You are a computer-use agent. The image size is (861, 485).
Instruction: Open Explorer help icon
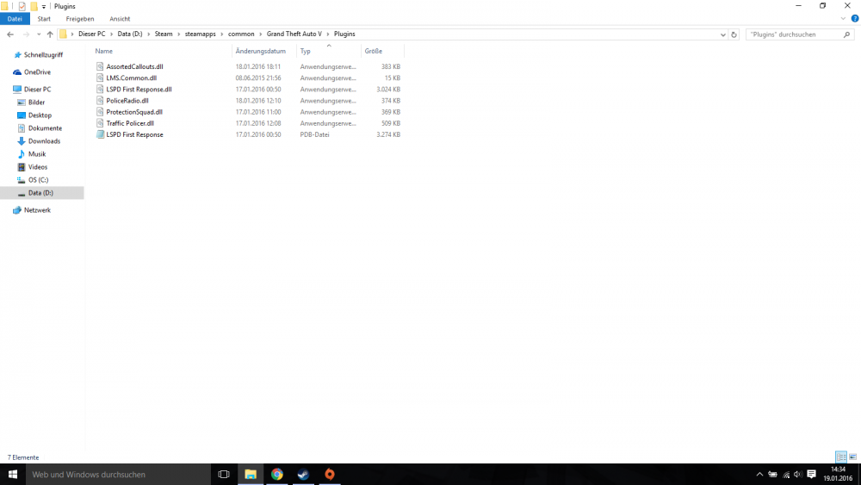click(855, 19)
